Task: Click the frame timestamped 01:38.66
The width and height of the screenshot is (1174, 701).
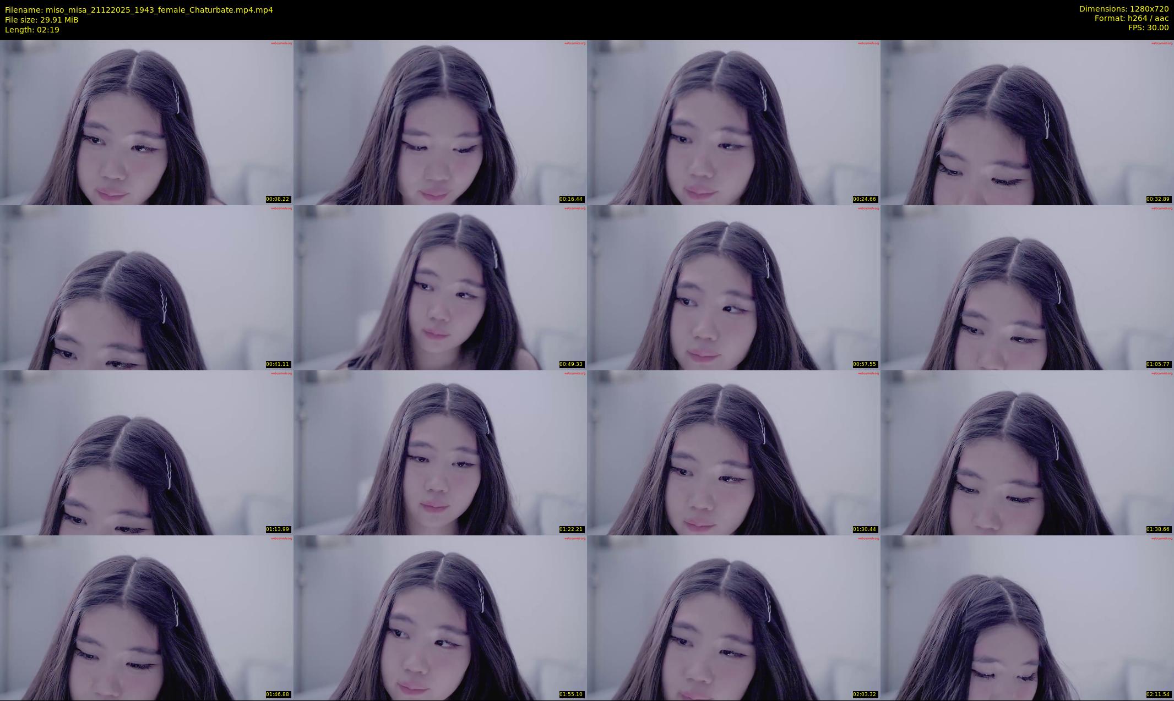Action: pyautogui.click(x=1027, y=452)
